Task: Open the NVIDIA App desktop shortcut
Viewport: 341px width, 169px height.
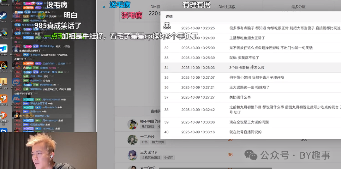Action: click(x=4, y=3)
